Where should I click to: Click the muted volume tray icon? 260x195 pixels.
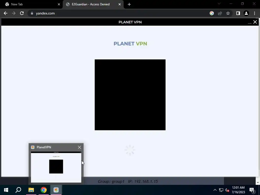tap(227, 190)
